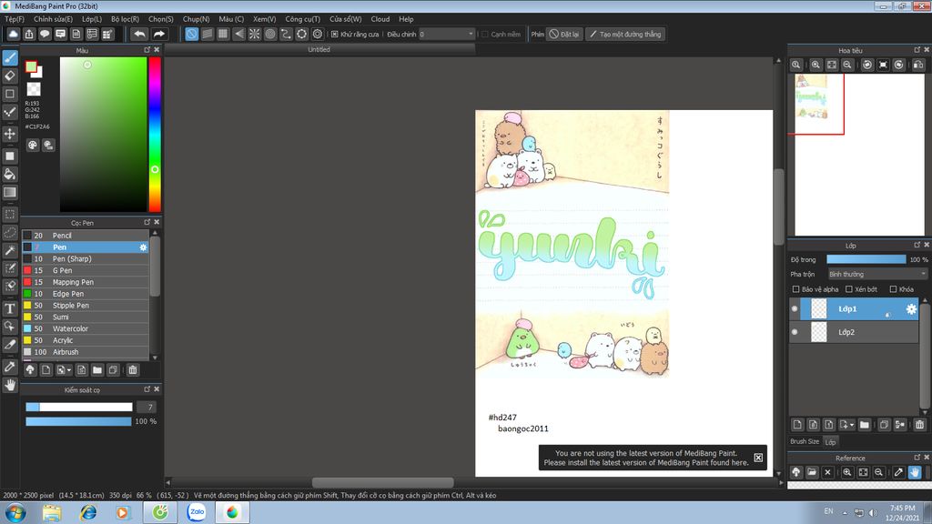Zoom in the Navigator panel
This screenshot has width=932, height=524.
[x=816, y=65]
